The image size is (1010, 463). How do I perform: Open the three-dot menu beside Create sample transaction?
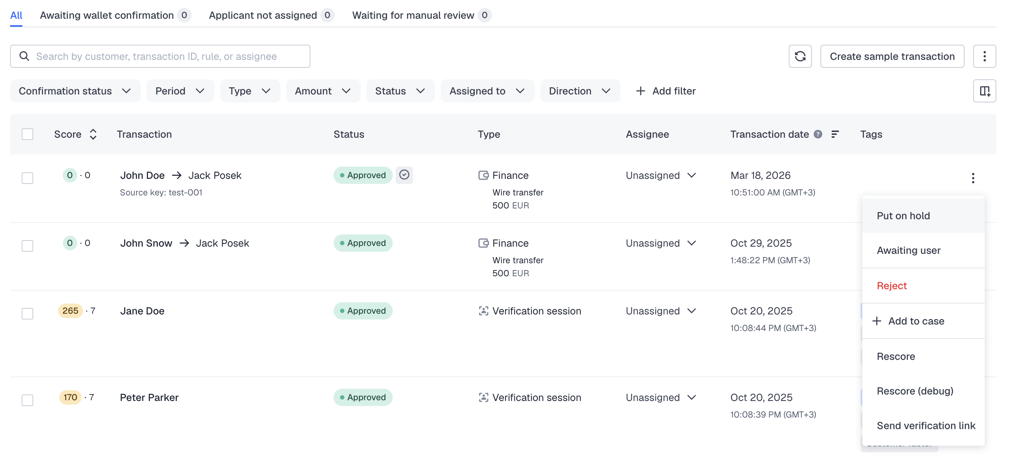pos(984,56)
